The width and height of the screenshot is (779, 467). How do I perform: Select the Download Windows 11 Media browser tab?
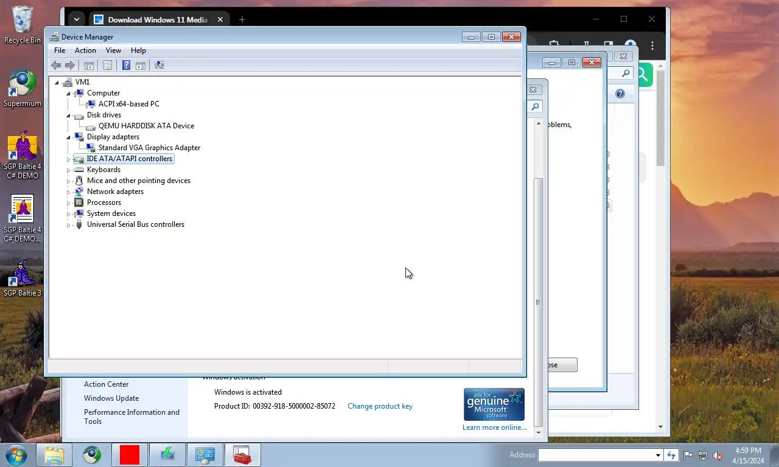pos(159,19)
